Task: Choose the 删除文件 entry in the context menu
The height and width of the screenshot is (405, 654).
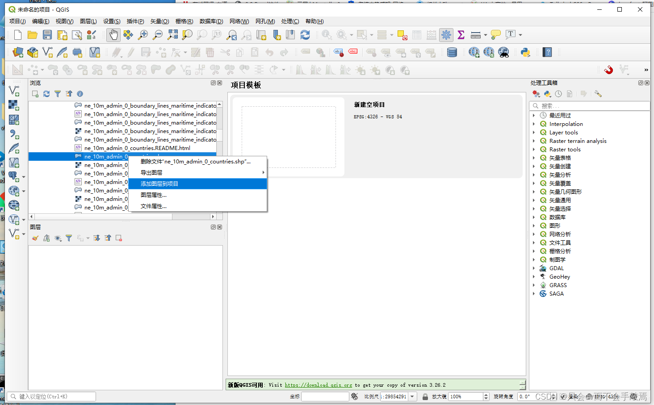Action: point(197,162)
